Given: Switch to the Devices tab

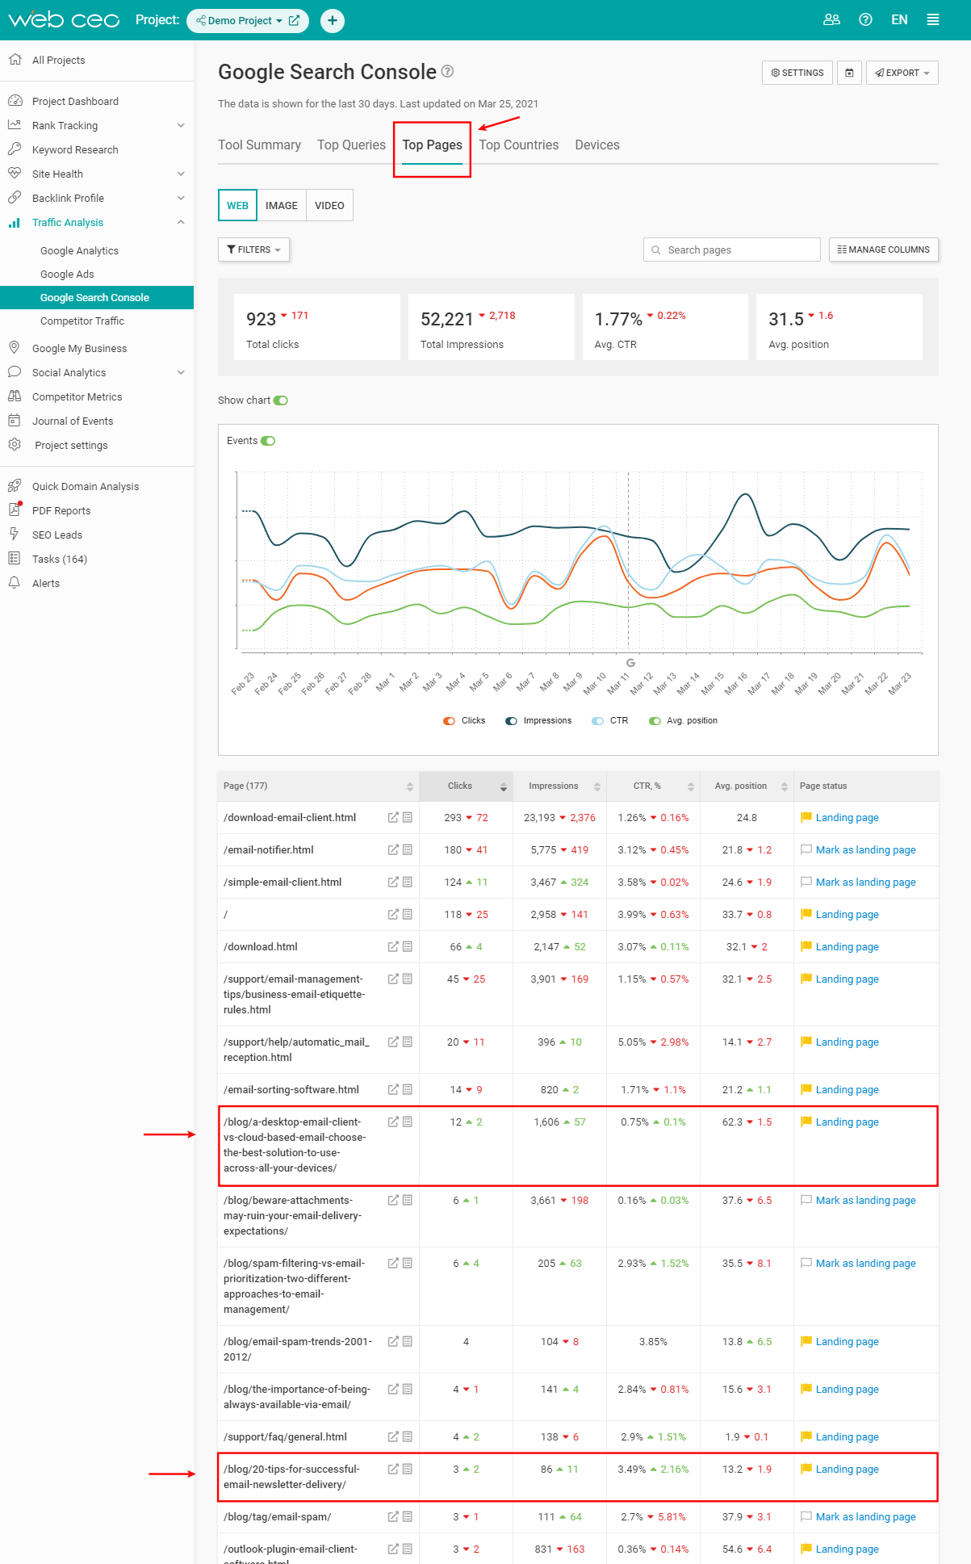Looking at the screenshot, I should [x=597, y=145].
